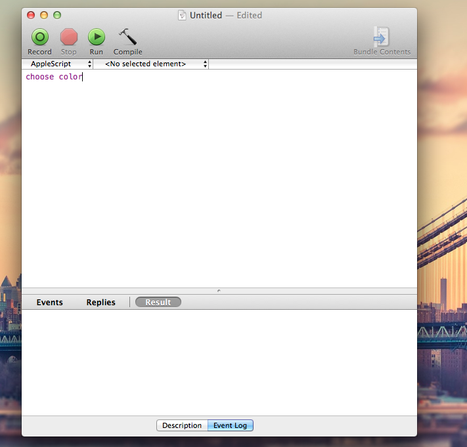Image resolution: width=467 pixels, height=447 pixels.
Task: Compile the script with the hammer icon
Action: click(128, 37)
